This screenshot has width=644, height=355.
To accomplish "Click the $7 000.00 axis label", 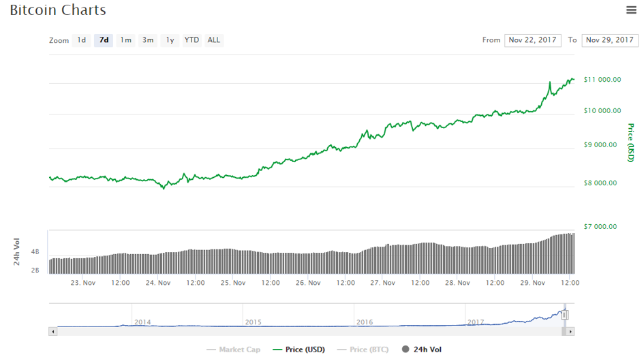I will [600, 227].
